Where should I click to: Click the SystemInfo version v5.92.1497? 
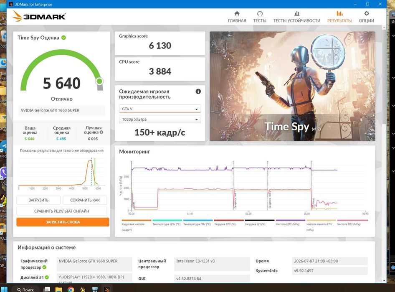(304, 271)
